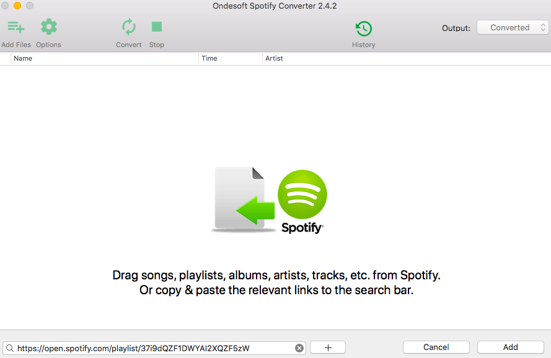551x358 pixels.
Task: Click into the Spotify playlist URL field
Action: pyautogui.click(x=154, y=348)
